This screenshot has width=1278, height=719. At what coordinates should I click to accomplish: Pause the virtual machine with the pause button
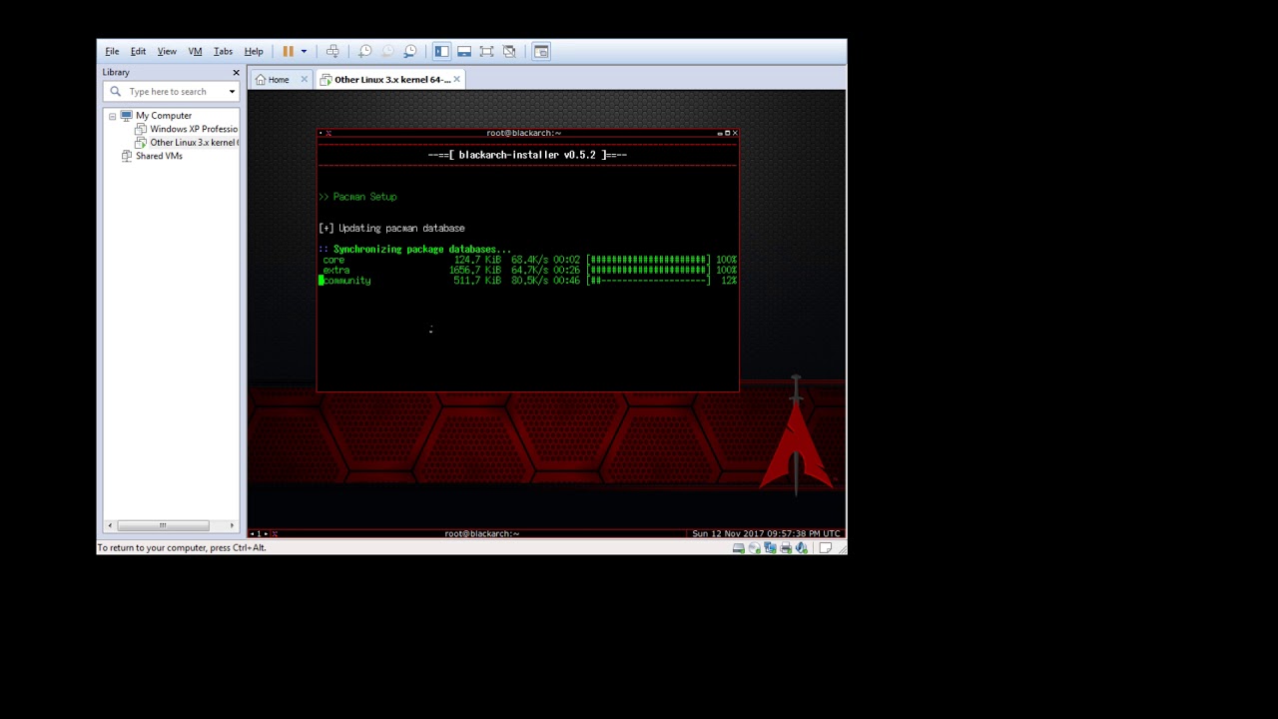coord(288,51)
